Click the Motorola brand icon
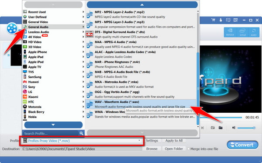Viewport: 262px width, 163px height. pyautogui.click(x=25, y=107)
